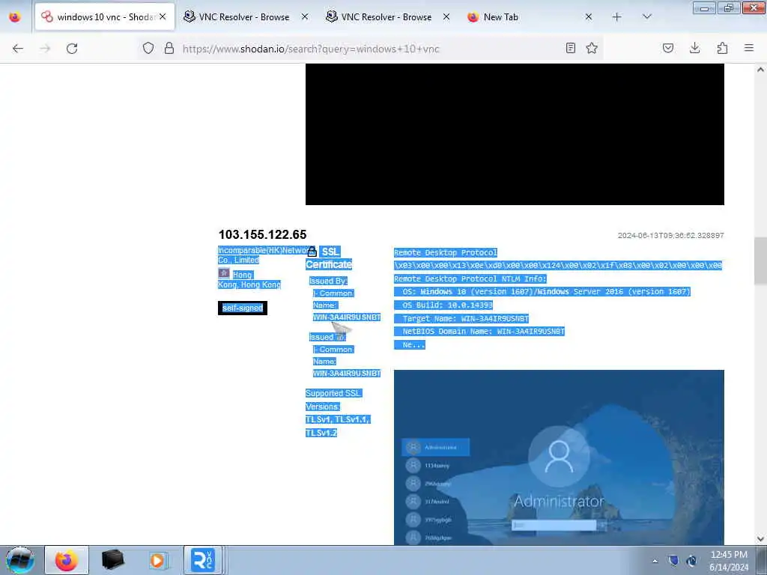Click the Windows Server 2016 OS line
The width and height of the screenshot is (767, 575).
542,292
